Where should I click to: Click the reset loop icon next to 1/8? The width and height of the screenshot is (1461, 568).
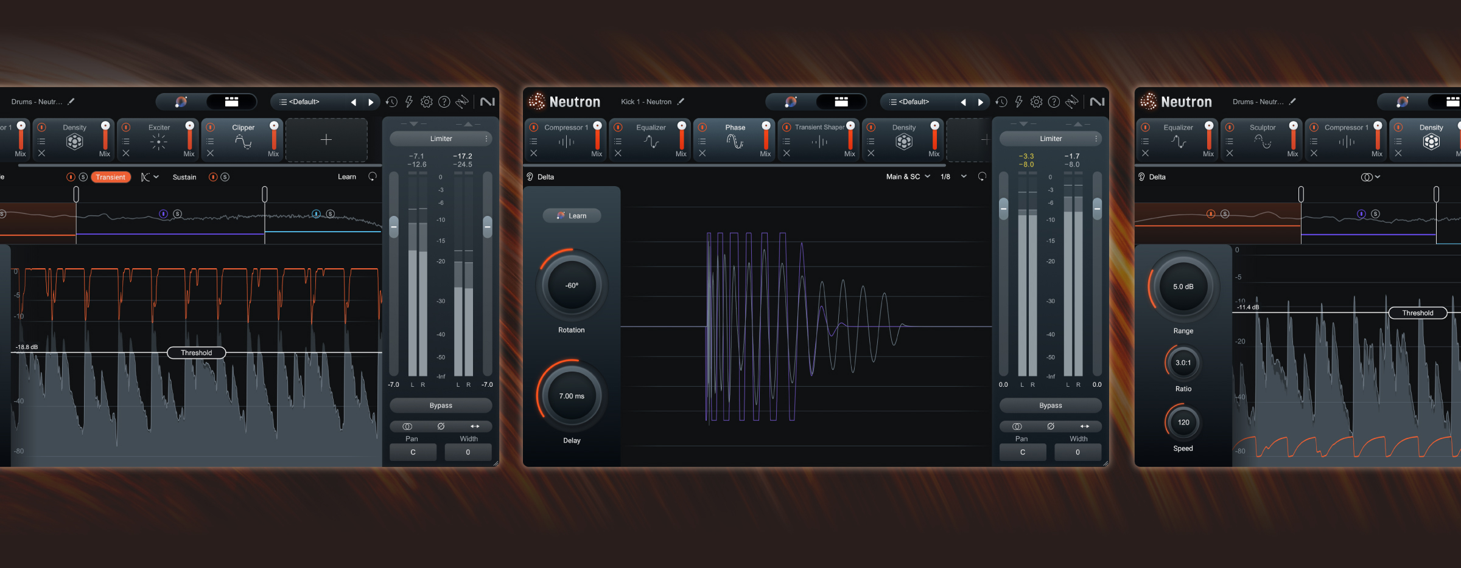[x=982, y=176]
